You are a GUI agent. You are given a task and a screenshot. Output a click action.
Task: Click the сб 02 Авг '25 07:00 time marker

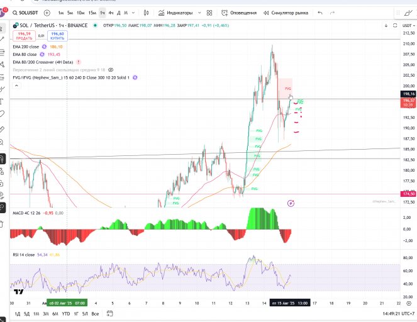click(x=67, y=303)
